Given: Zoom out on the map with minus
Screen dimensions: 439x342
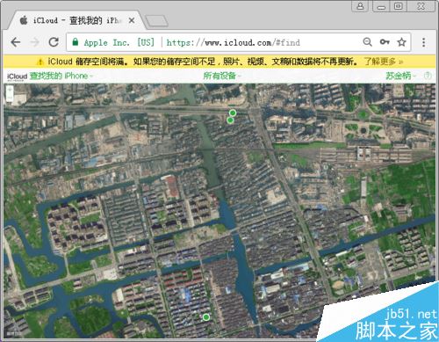Looking at the screenshot, I should point(10,98).
